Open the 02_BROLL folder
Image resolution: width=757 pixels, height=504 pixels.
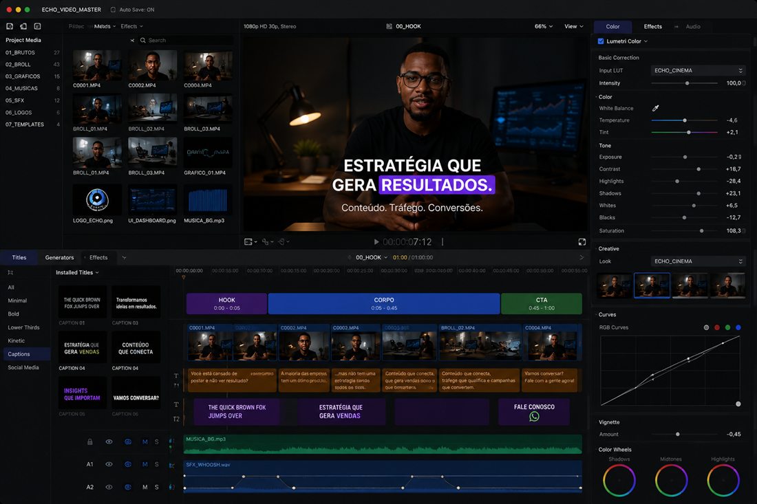(32, 65)
